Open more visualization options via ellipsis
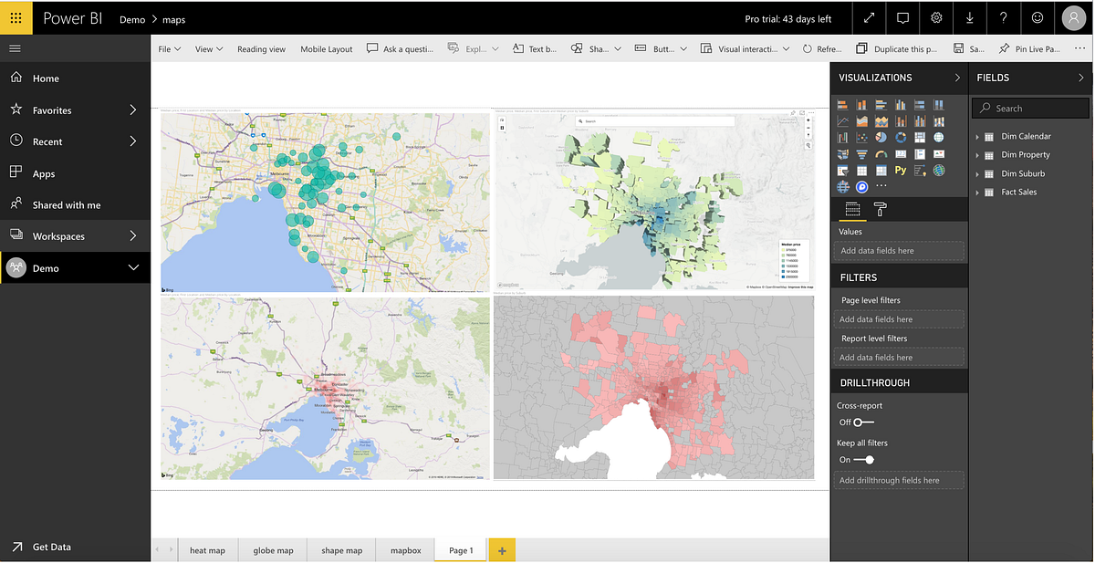This screenshot has height=563, width=1095. [x=881, y=185]
